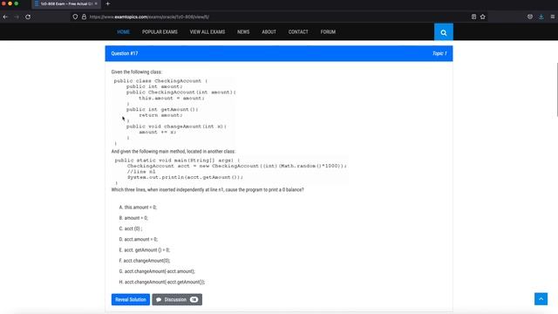Click 'Given the following class:' text
Image resolution: width=558 pixels, height=314 pixels.
136,72
